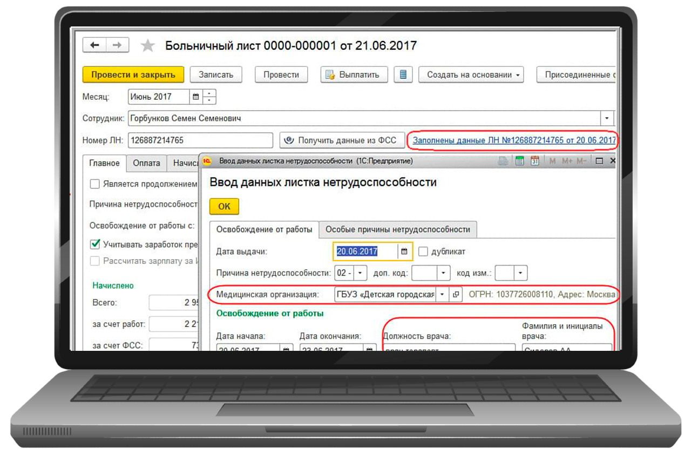This screenshot has width=691, height=455.
Task: Click the Выплатить button
Action: pyautogui.click(x=354, y=74)
